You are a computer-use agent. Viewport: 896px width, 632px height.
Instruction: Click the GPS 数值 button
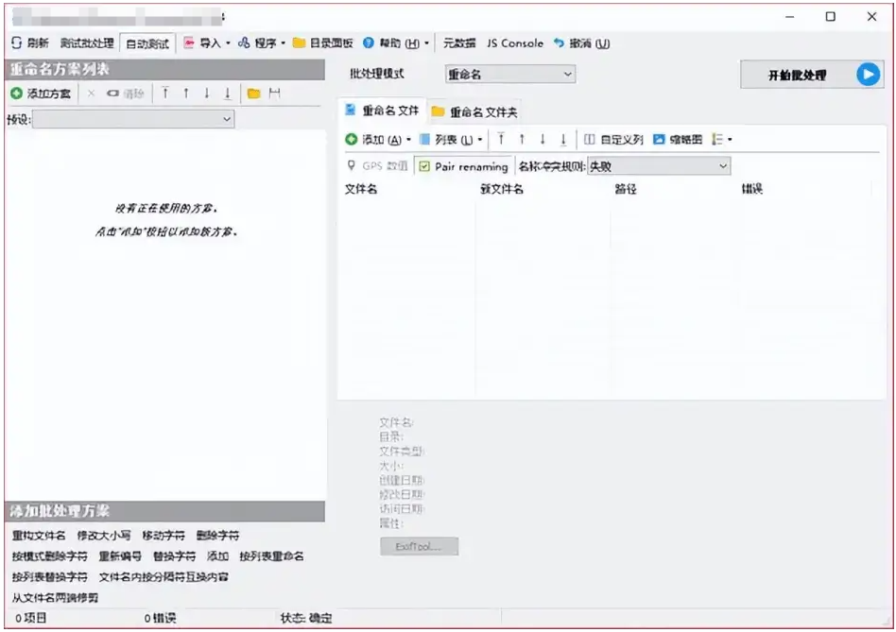378,166
